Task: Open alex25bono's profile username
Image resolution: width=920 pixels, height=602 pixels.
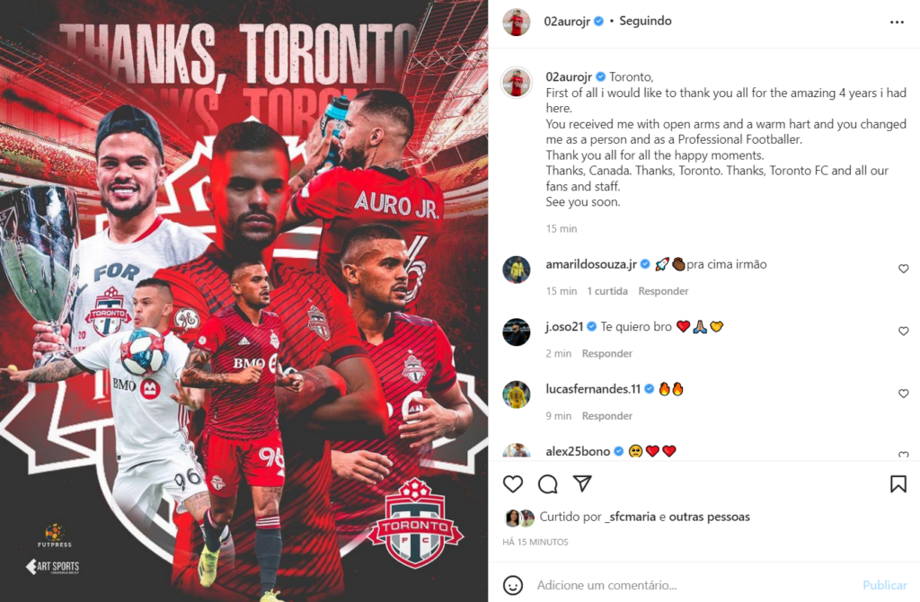Action: pyautogui.click(x=578, y=451)
